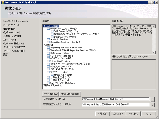This screenshot has width=159, height=119.
Task: Enable SQL Server レプリケーション checkbox
Action: [52, 31]
